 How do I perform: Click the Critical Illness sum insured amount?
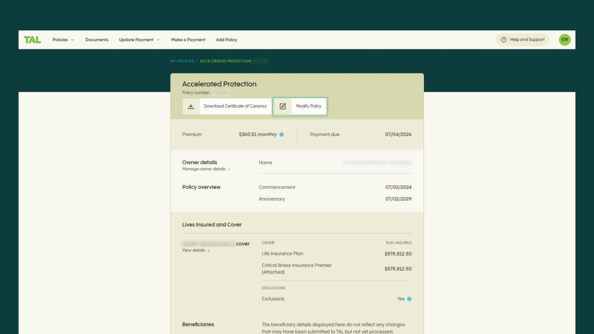pyautogui.click(x=398, y=269)
